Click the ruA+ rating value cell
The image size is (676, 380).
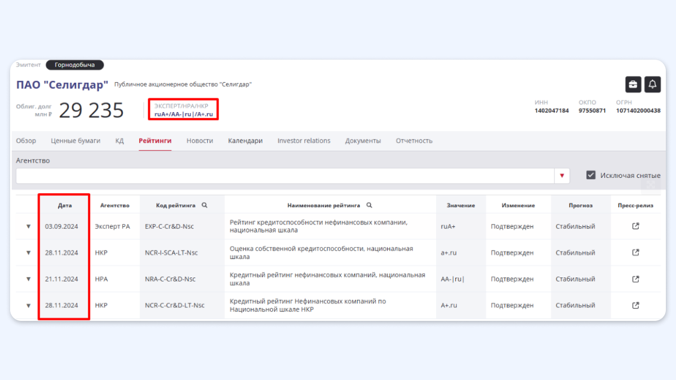pos(448,226)
